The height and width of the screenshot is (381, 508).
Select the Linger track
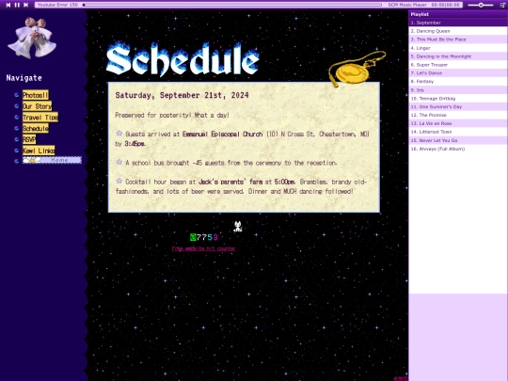tap(458, 48)
